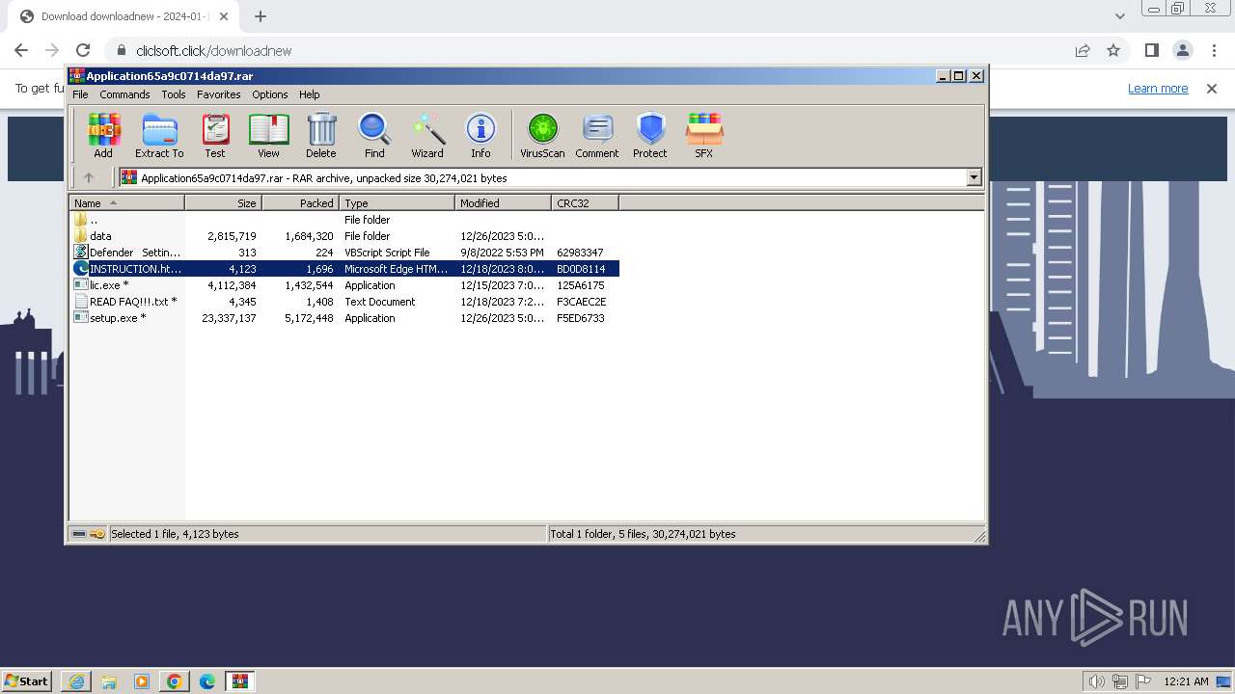Open the File menu in WinRAR

pyautogui.click(x=80, y=94)
